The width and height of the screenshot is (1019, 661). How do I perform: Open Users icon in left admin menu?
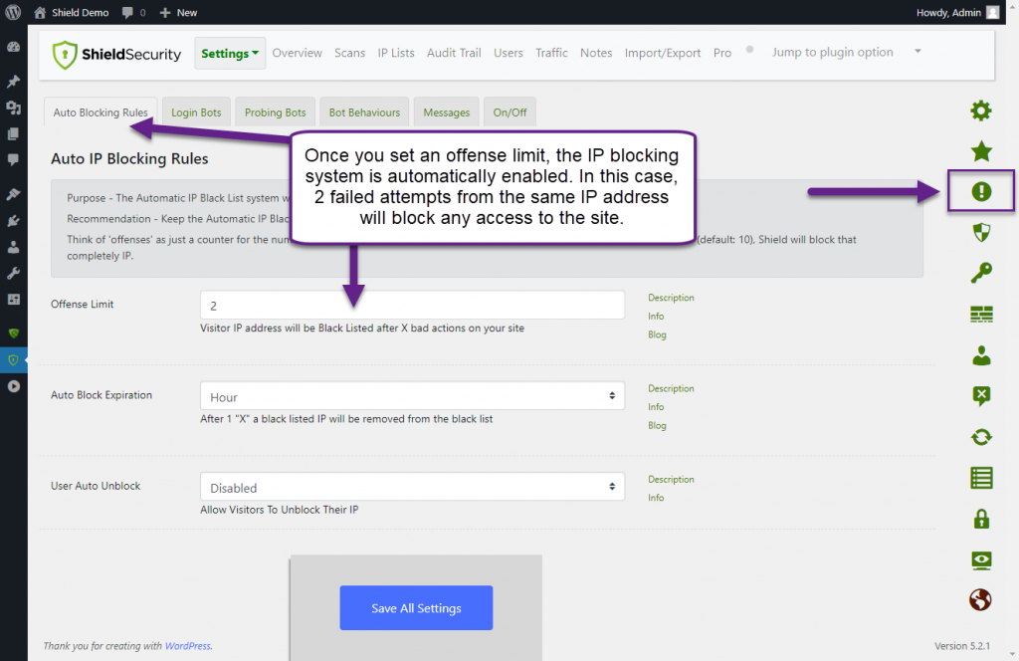14,247
